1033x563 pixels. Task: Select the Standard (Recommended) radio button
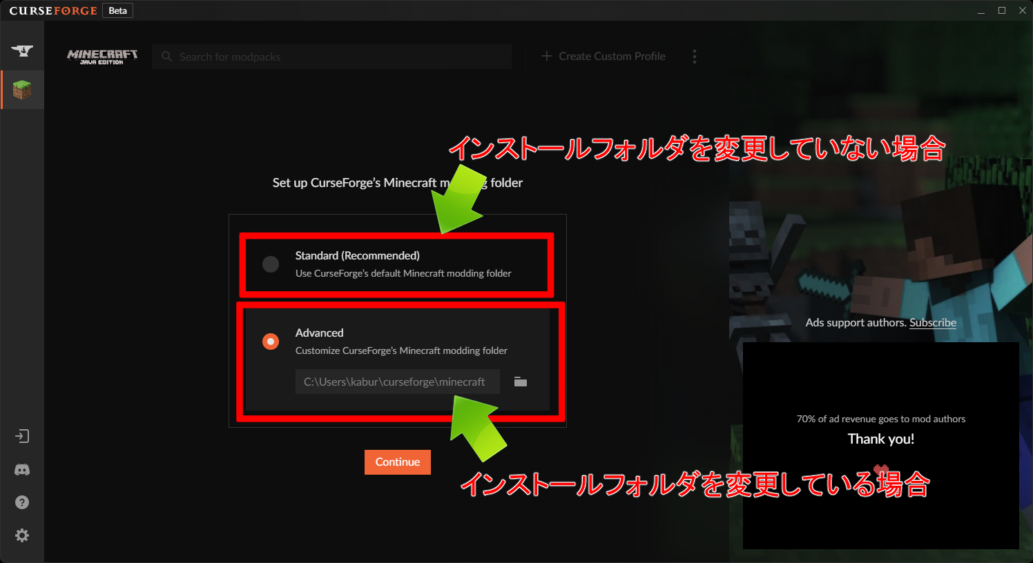tap(271, 264)
